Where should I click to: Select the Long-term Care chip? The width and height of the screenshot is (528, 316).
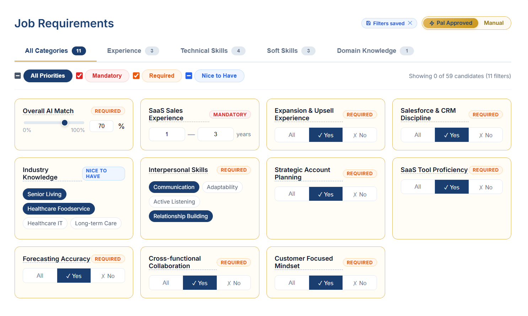click(96, 223)
